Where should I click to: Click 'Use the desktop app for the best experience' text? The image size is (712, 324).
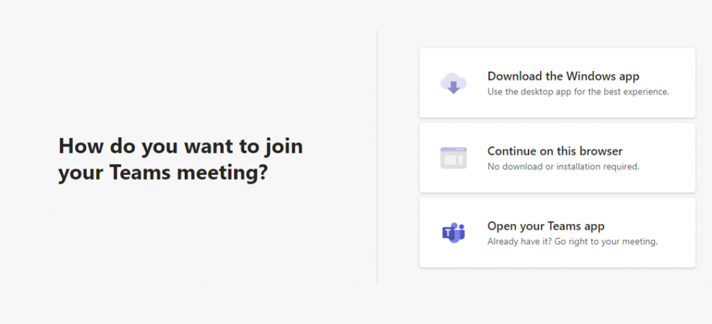(x=578, y=92)
